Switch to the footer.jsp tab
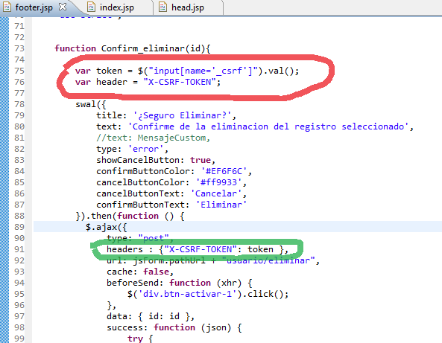 [34, 7]
